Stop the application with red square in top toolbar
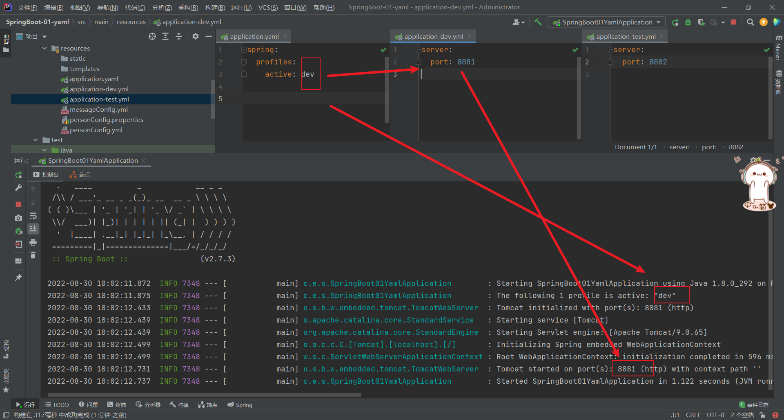The image size is (784, 420). pyautogui.click(x=733, y=22)
